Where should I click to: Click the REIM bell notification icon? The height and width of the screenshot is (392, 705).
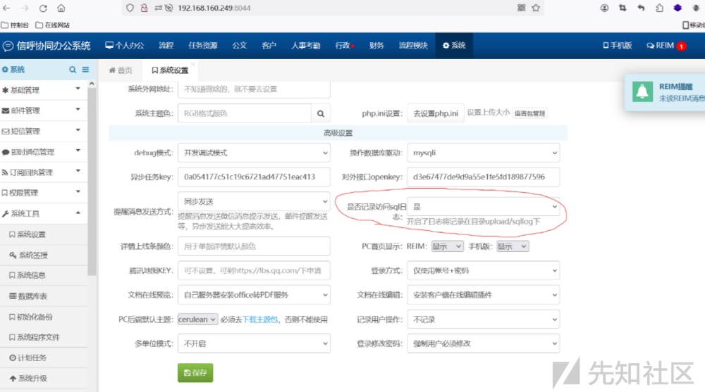coord(642,92)
